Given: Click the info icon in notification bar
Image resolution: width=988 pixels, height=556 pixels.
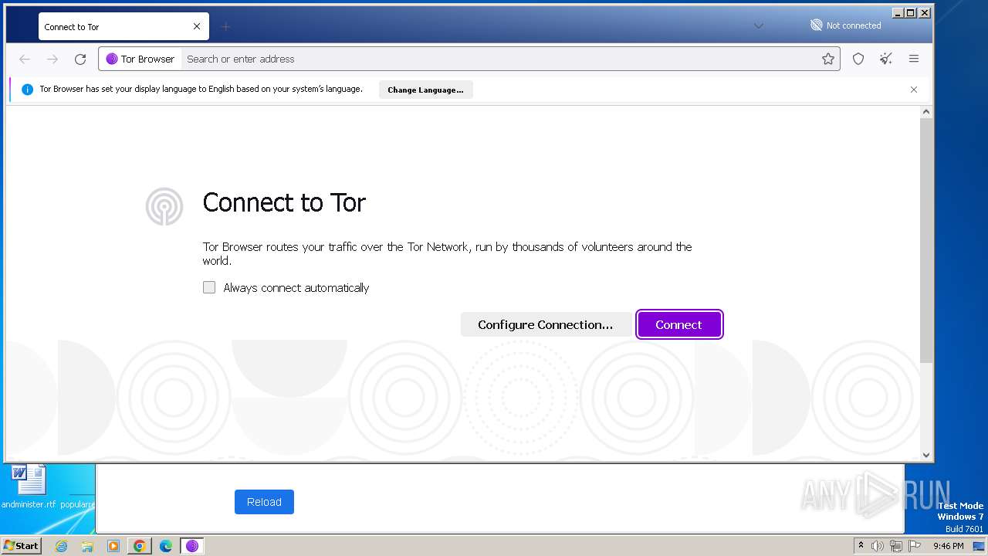Looking at the screenshot, I should tap(27, 90).
